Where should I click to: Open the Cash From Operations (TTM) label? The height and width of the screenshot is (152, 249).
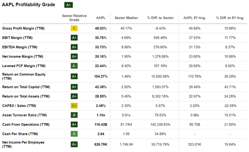[x=26, y=124]
